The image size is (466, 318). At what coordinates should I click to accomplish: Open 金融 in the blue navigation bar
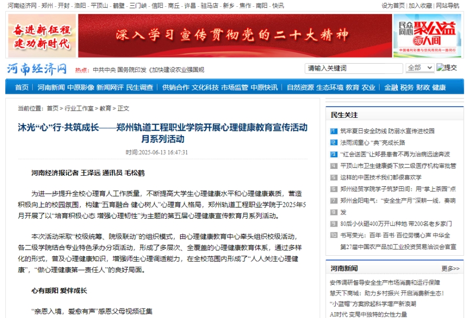(x=391, y=87)
